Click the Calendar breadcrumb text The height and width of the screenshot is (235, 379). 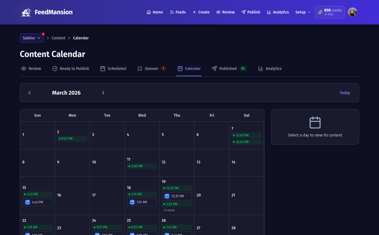81,38
